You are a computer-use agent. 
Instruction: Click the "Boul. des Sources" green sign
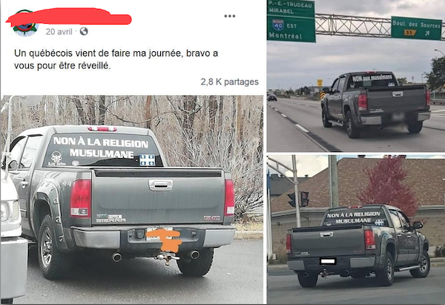tap(416, 28)
